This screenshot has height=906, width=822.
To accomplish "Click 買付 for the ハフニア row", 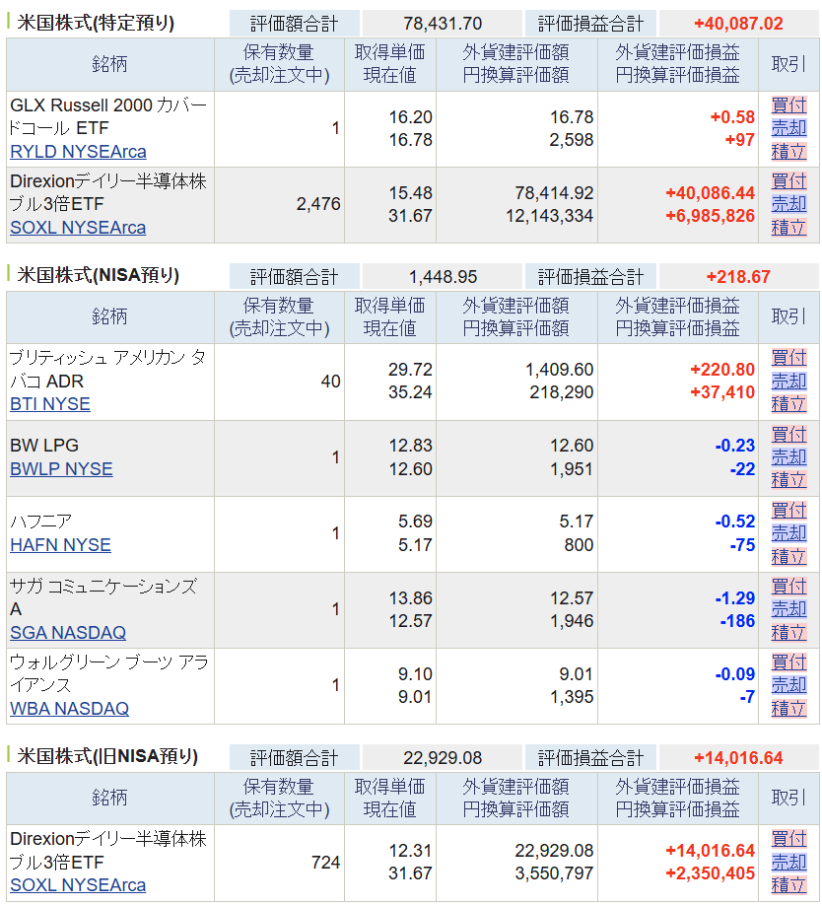I will [788, 511].
